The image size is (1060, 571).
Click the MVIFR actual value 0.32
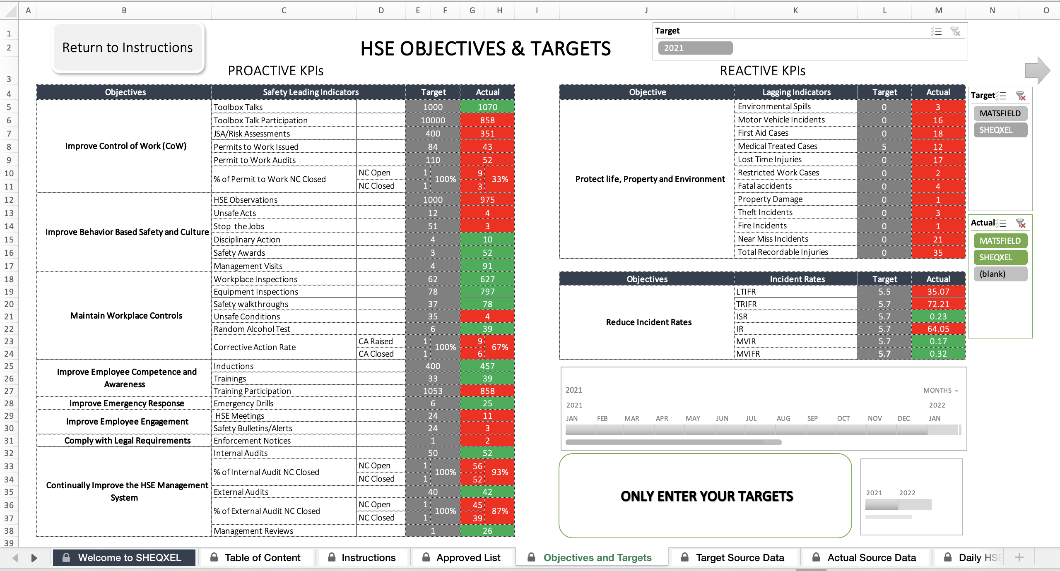[938, 354]
